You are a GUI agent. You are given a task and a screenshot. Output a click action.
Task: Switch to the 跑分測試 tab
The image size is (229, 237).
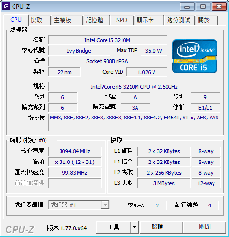tap(179, 20)
